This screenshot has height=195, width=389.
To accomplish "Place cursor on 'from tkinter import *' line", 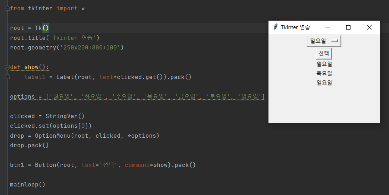I will coord(47,9).
